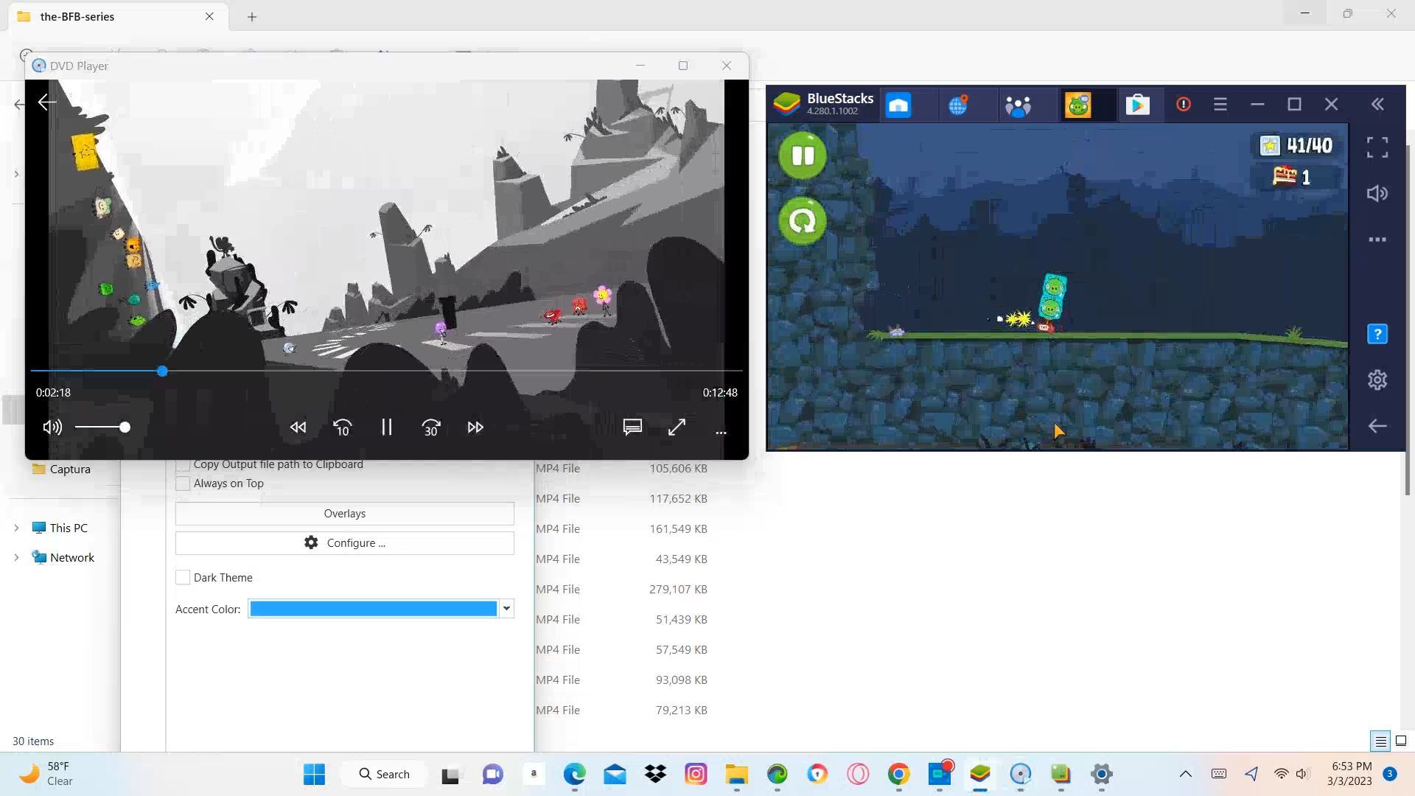Open the BlueStacks hamburger menu
This screenshot has width=1415, height=796.
[1220, 105]
